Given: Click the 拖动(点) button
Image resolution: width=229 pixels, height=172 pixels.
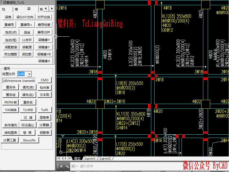Looking at the screenshot, I should tap(11, 32).
